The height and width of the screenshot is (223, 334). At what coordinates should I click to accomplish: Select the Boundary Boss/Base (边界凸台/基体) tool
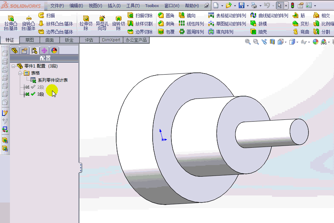56,32
